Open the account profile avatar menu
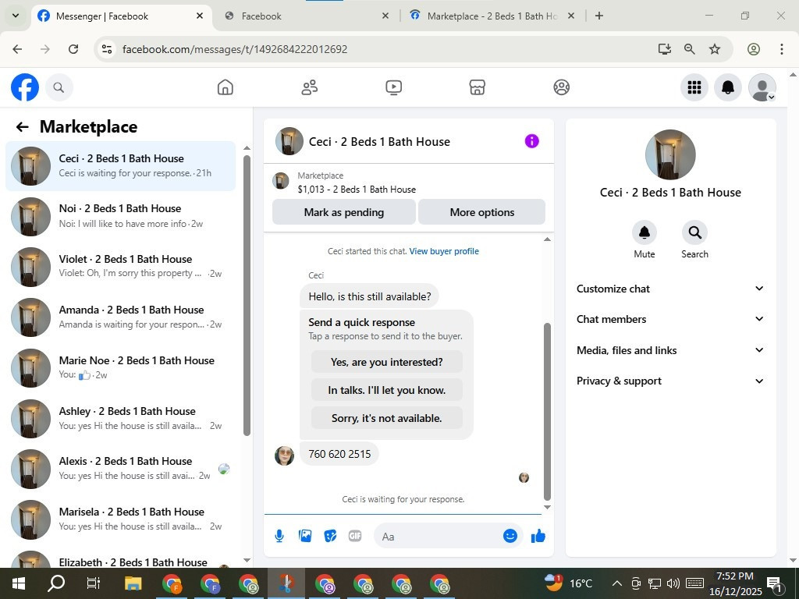Viewport: 799px width, 599px height. click(x=762, y=87)
